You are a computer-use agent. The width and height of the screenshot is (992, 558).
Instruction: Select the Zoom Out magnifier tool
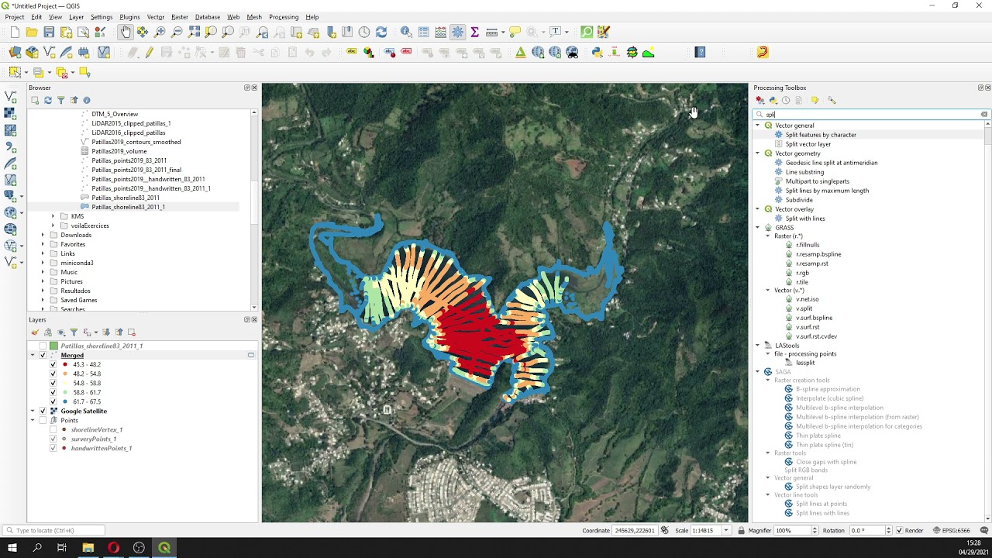(x=177, y=32)
